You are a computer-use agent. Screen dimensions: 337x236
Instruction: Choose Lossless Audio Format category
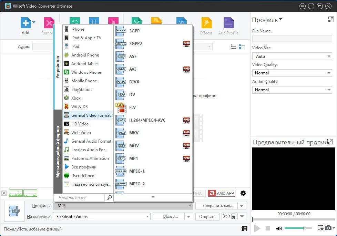click(88, 150)
